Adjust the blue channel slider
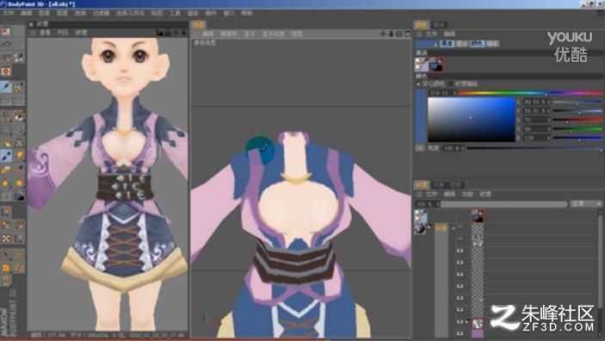The image size is (605, 341). pos(577,138)
